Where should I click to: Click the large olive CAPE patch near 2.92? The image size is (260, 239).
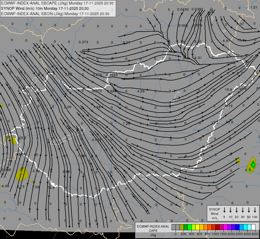pyautogui.click(x=22, y=174)
